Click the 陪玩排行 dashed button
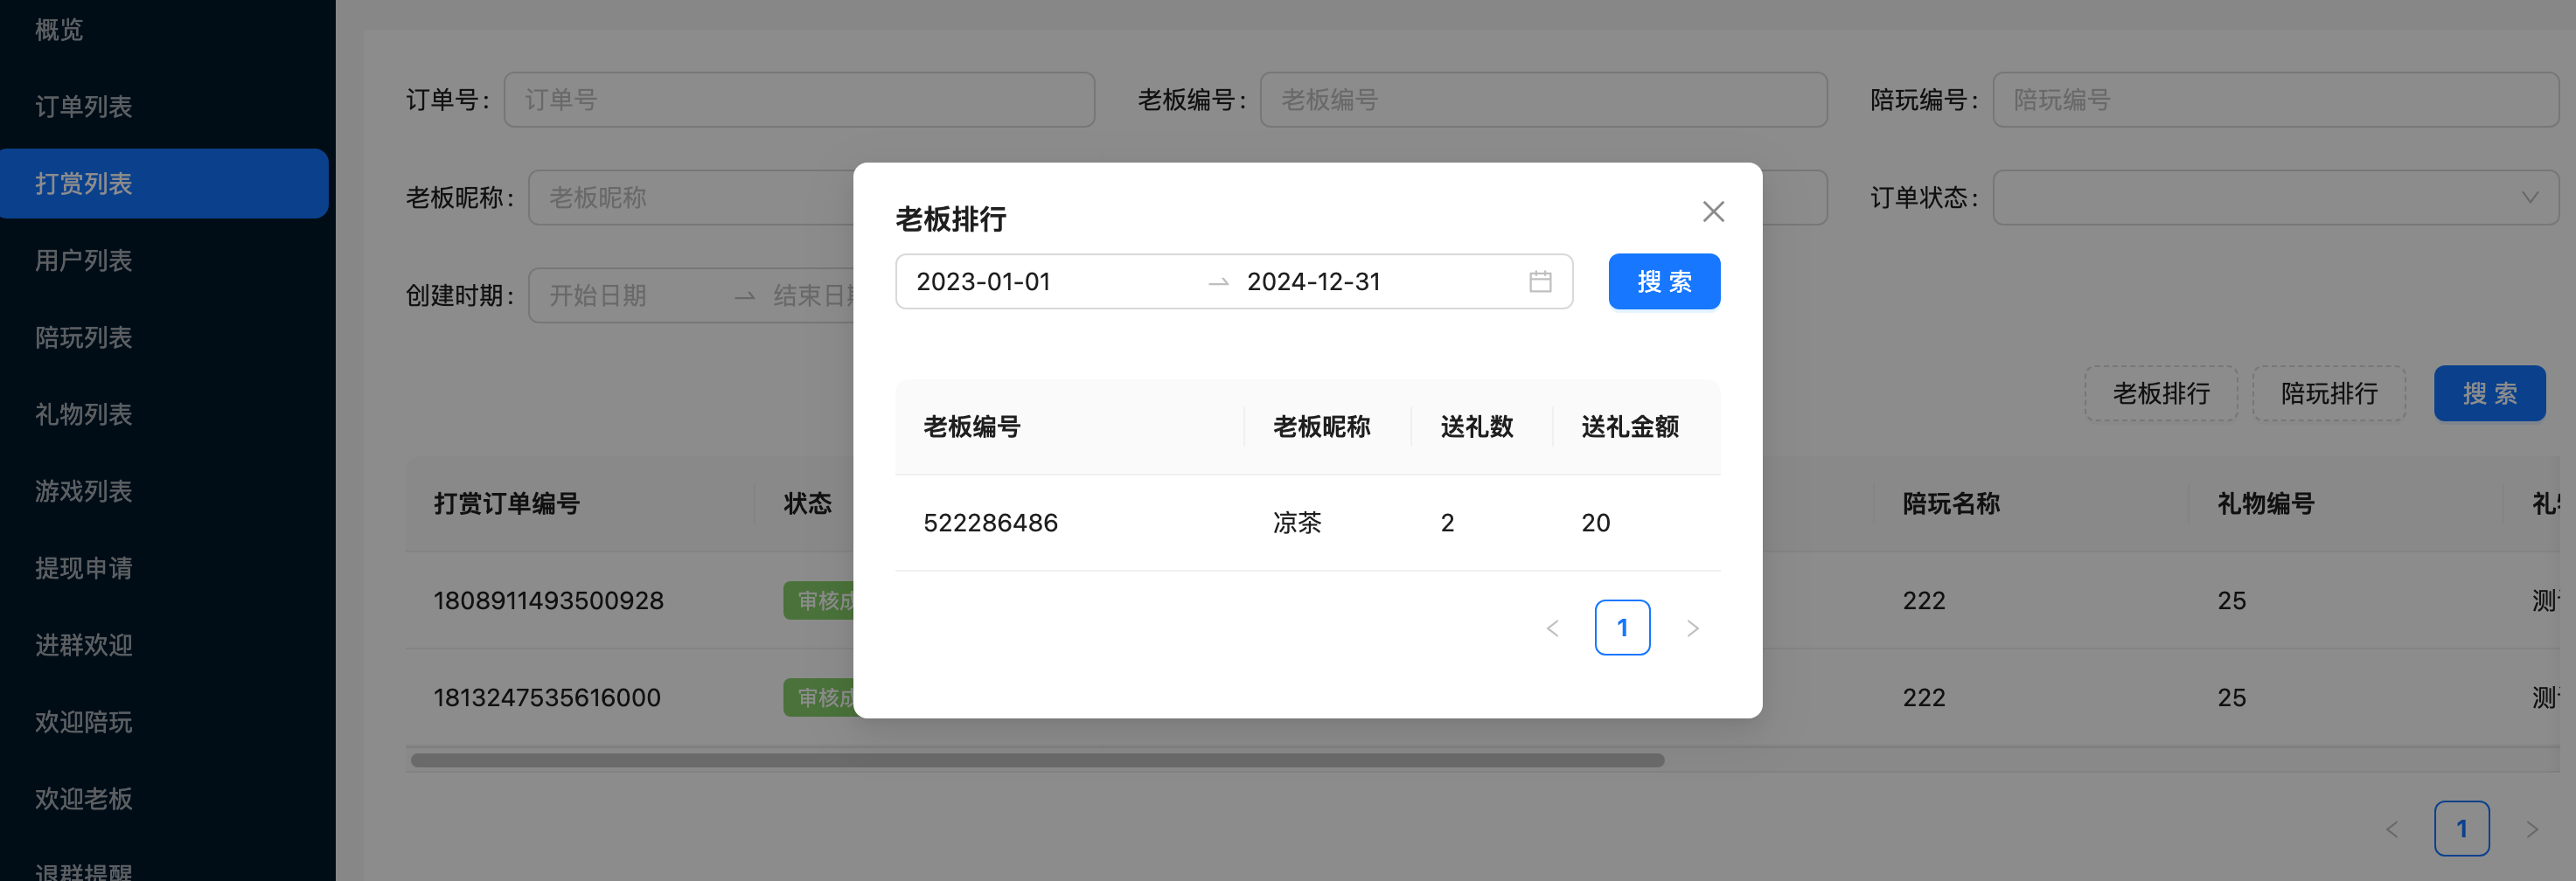The image size is (2576, 881). coord(2328,394)
